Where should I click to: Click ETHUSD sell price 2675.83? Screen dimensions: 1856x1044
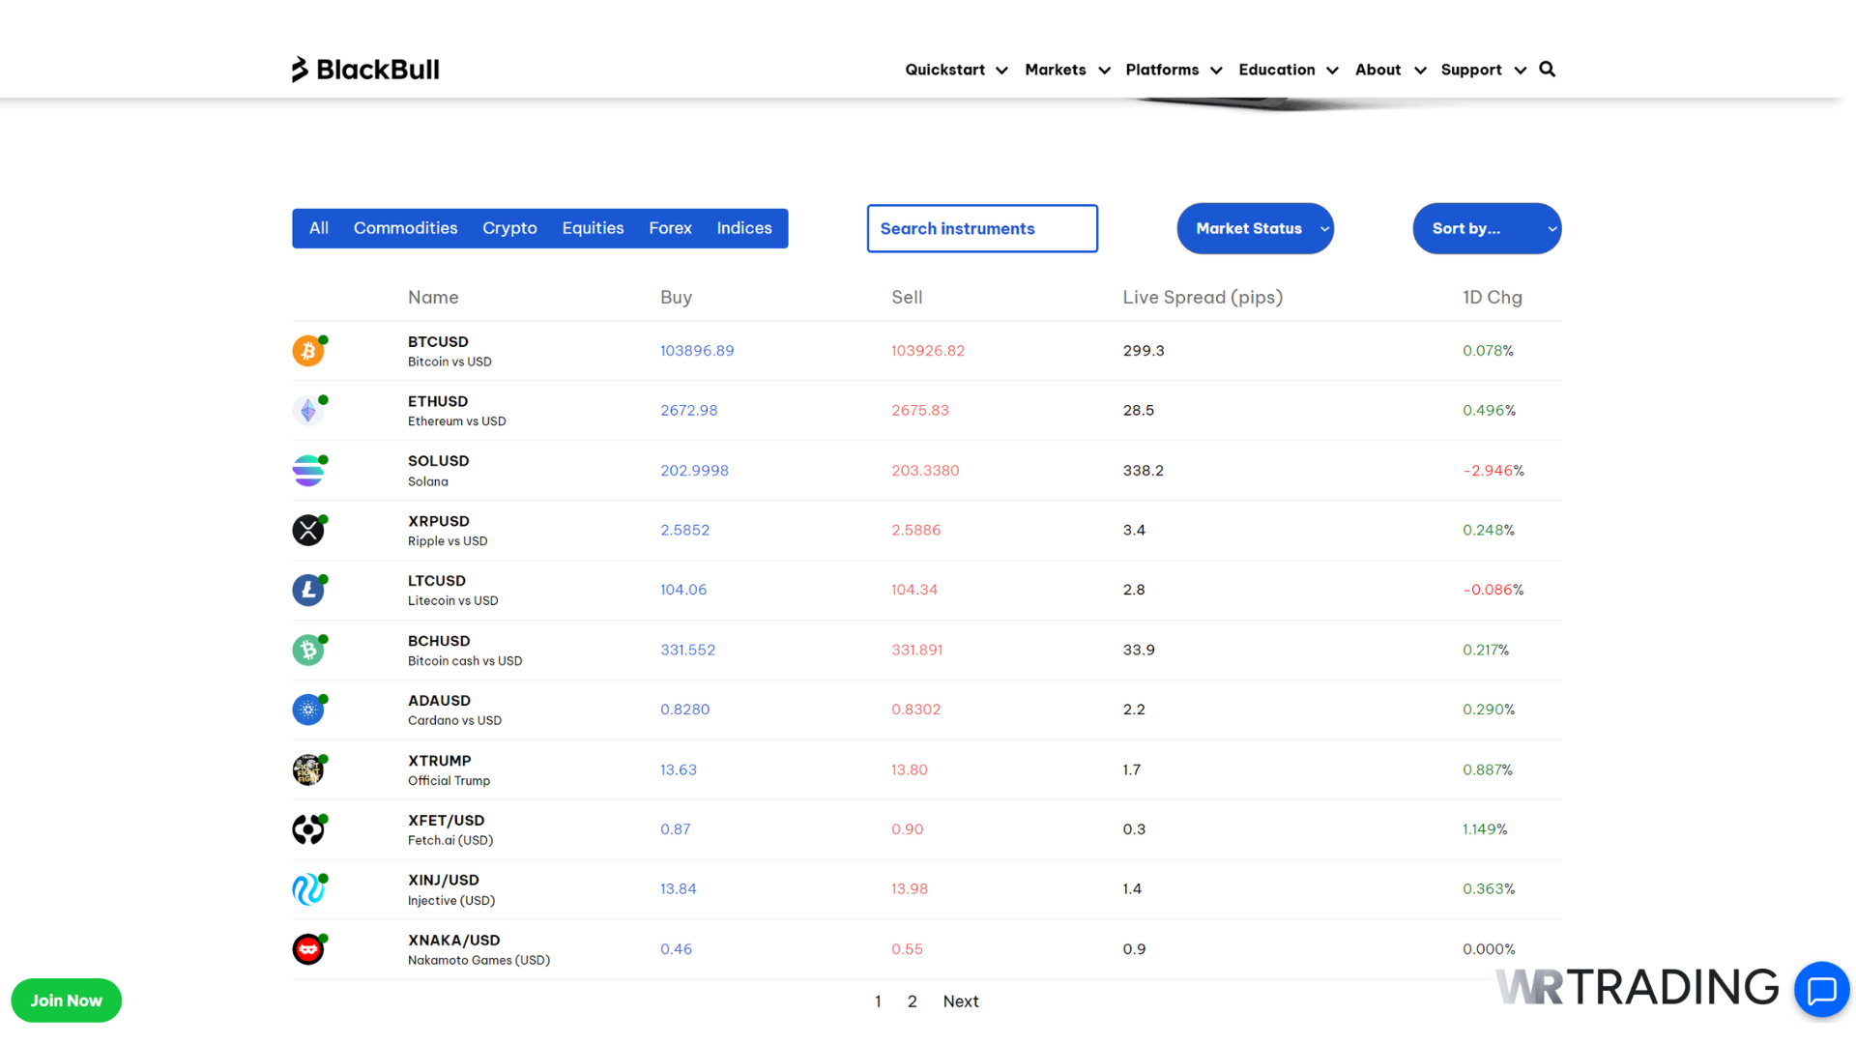click(920, 411)
